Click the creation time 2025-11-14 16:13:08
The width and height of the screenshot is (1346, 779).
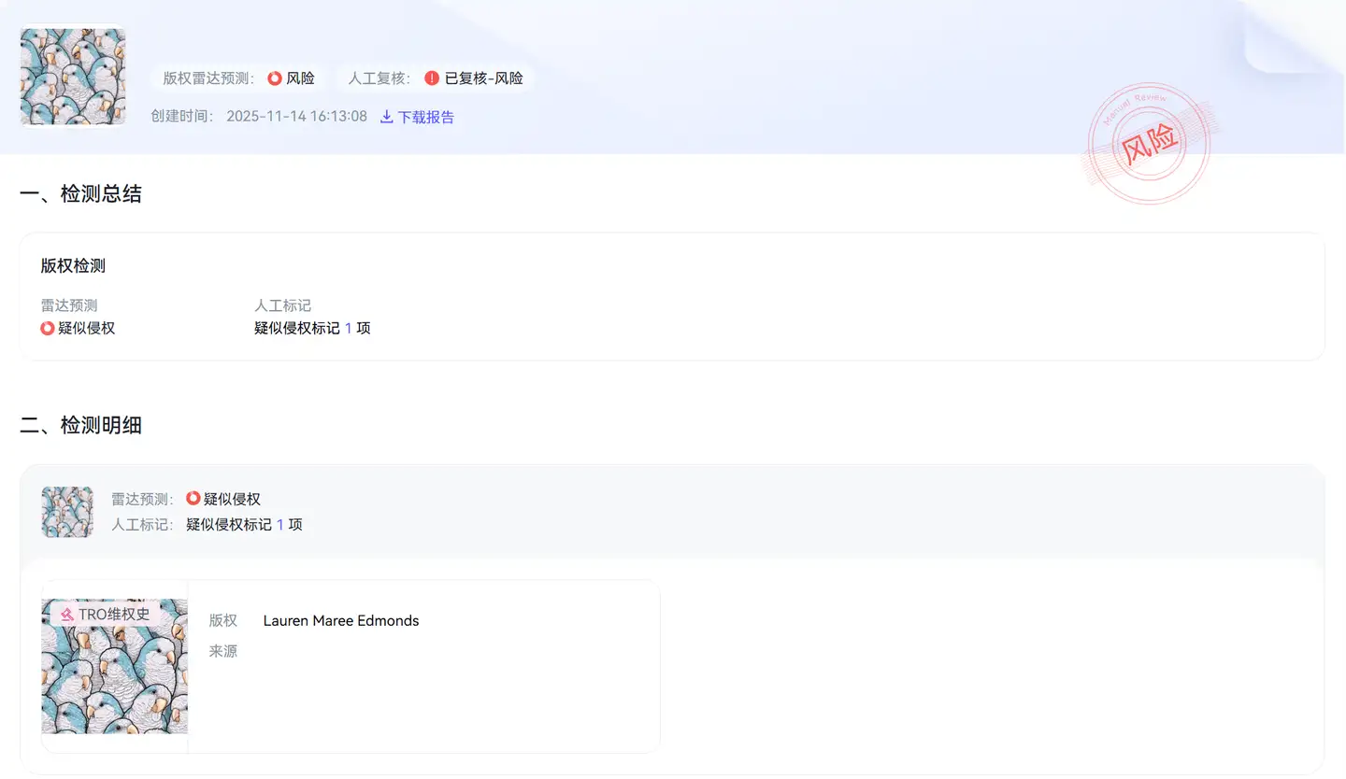tap(296, 117)
